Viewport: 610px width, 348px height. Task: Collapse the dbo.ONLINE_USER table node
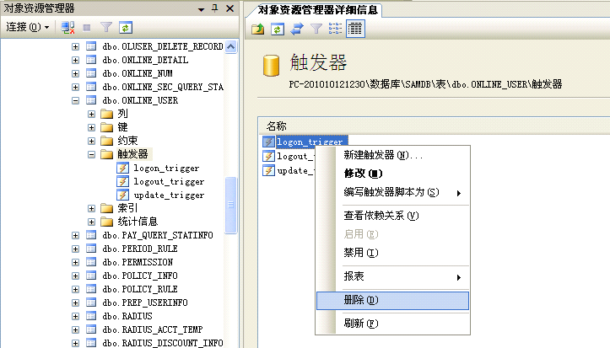[x=76, y=100]
